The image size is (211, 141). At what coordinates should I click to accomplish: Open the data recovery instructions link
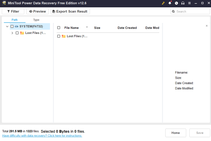pyautogui.click(x=42, y=136)
